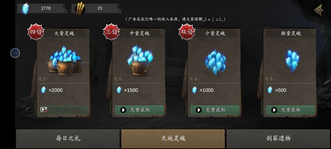Click the red 双倍 badge

click(187, 32)
